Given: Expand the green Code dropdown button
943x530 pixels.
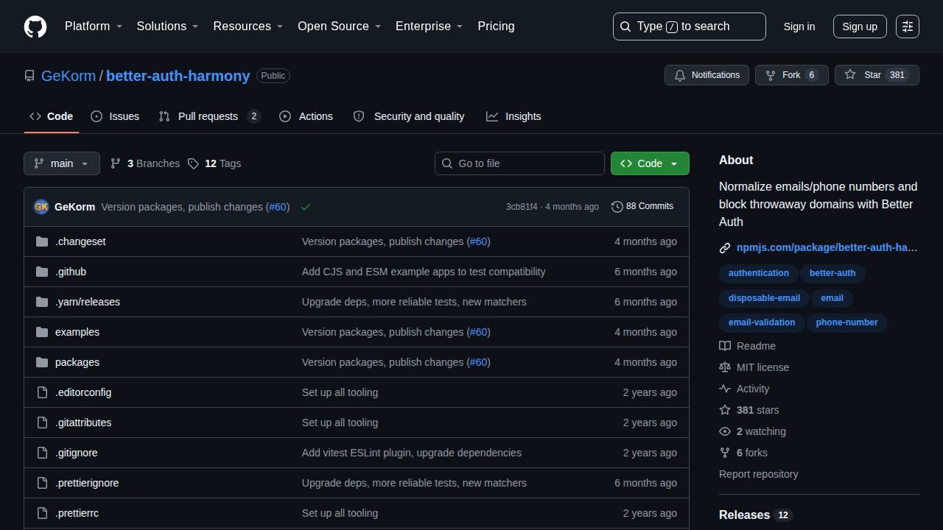Looking at the screenshot, I should [650, 163].
